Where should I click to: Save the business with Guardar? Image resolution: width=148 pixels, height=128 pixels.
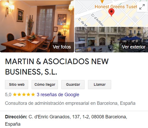[x=73, y=84]
